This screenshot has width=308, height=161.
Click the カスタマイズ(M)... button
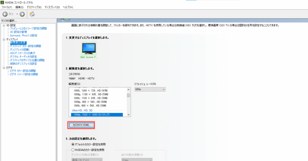(81, 125)
